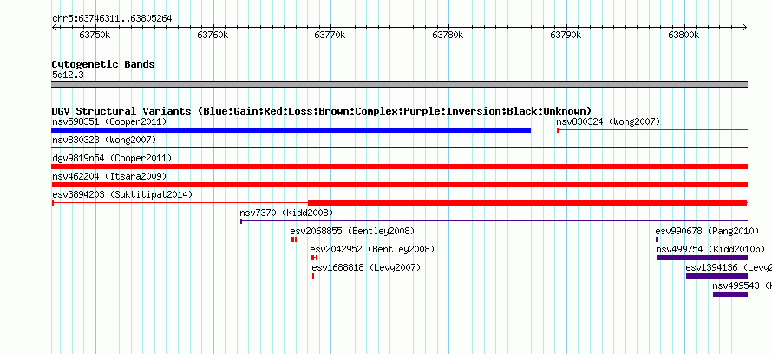Open the esv2068855 (Bentley2008) label

[x=352, y=231]
